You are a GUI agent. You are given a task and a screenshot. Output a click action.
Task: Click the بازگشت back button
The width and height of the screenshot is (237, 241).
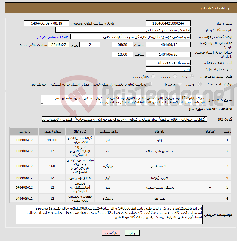coord(111,233)
